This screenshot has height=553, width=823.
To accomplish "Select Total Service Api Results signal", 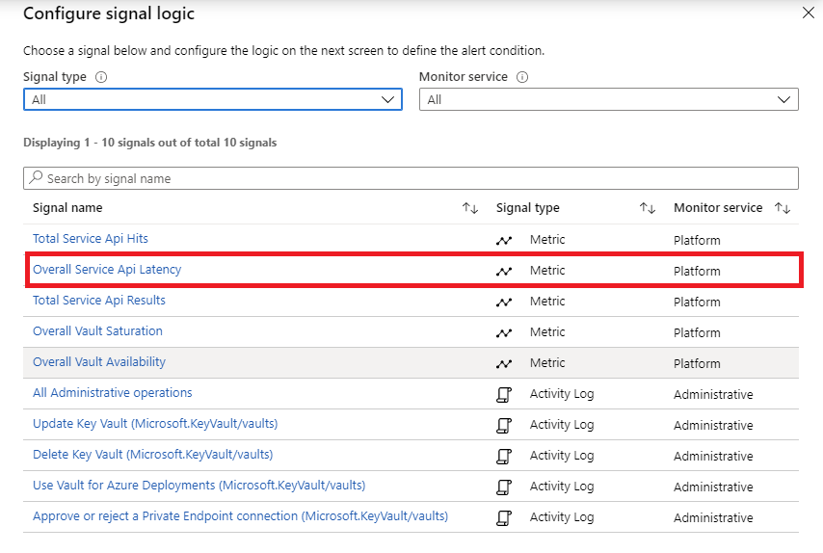I will coord(99,301).
